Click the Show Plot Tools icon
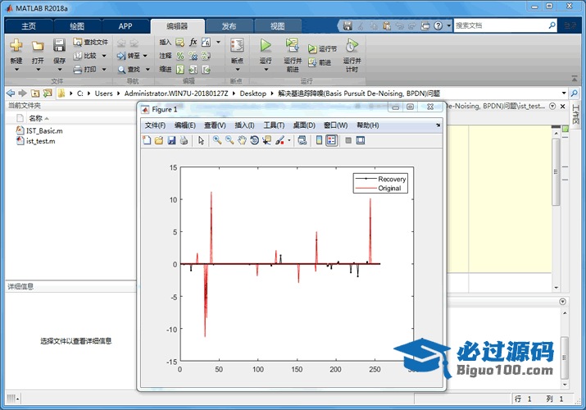Screen dimensions: 586x410 (x=361, y=140)
